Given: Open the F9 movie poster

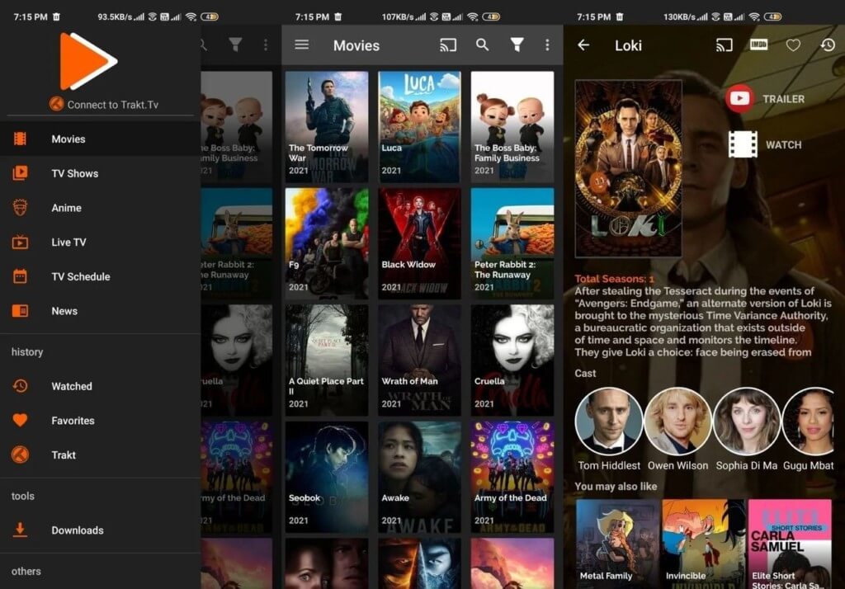Looking at the screenshot, I should (327, 243).
